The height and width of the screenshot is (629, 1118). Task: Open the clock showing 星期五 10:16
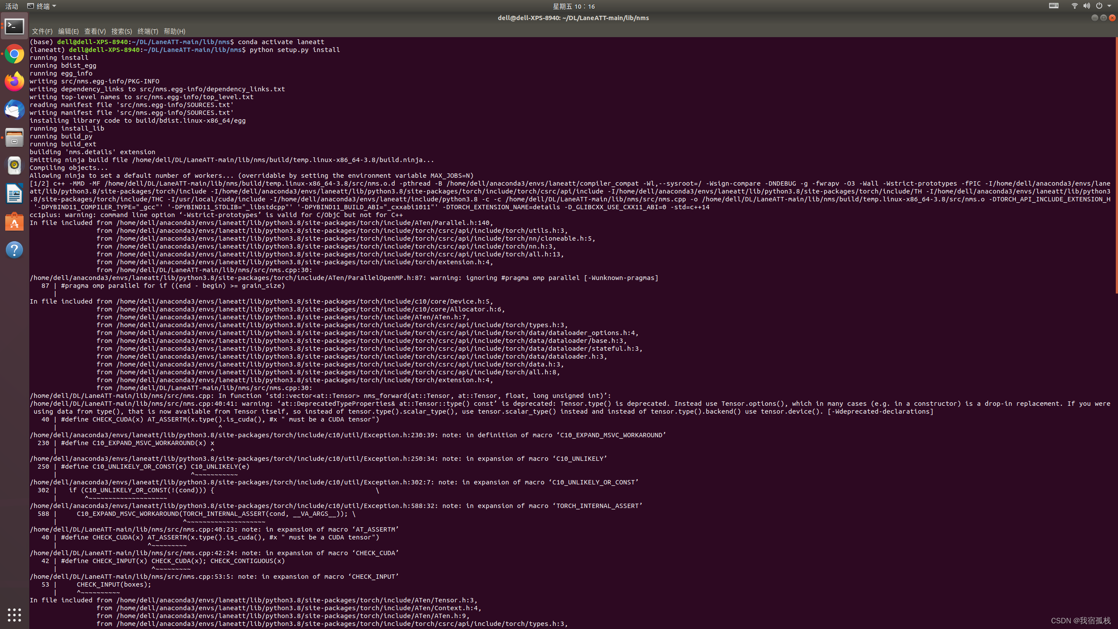pyautogui.click(x=574, y=6)
